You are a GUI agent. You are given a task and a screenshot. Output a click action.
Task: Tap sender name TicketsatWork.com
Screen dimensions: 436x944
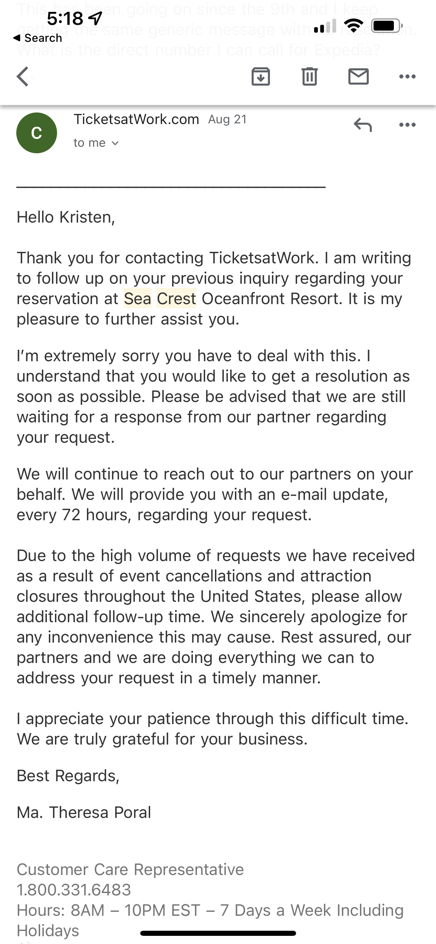click(136, 119)
